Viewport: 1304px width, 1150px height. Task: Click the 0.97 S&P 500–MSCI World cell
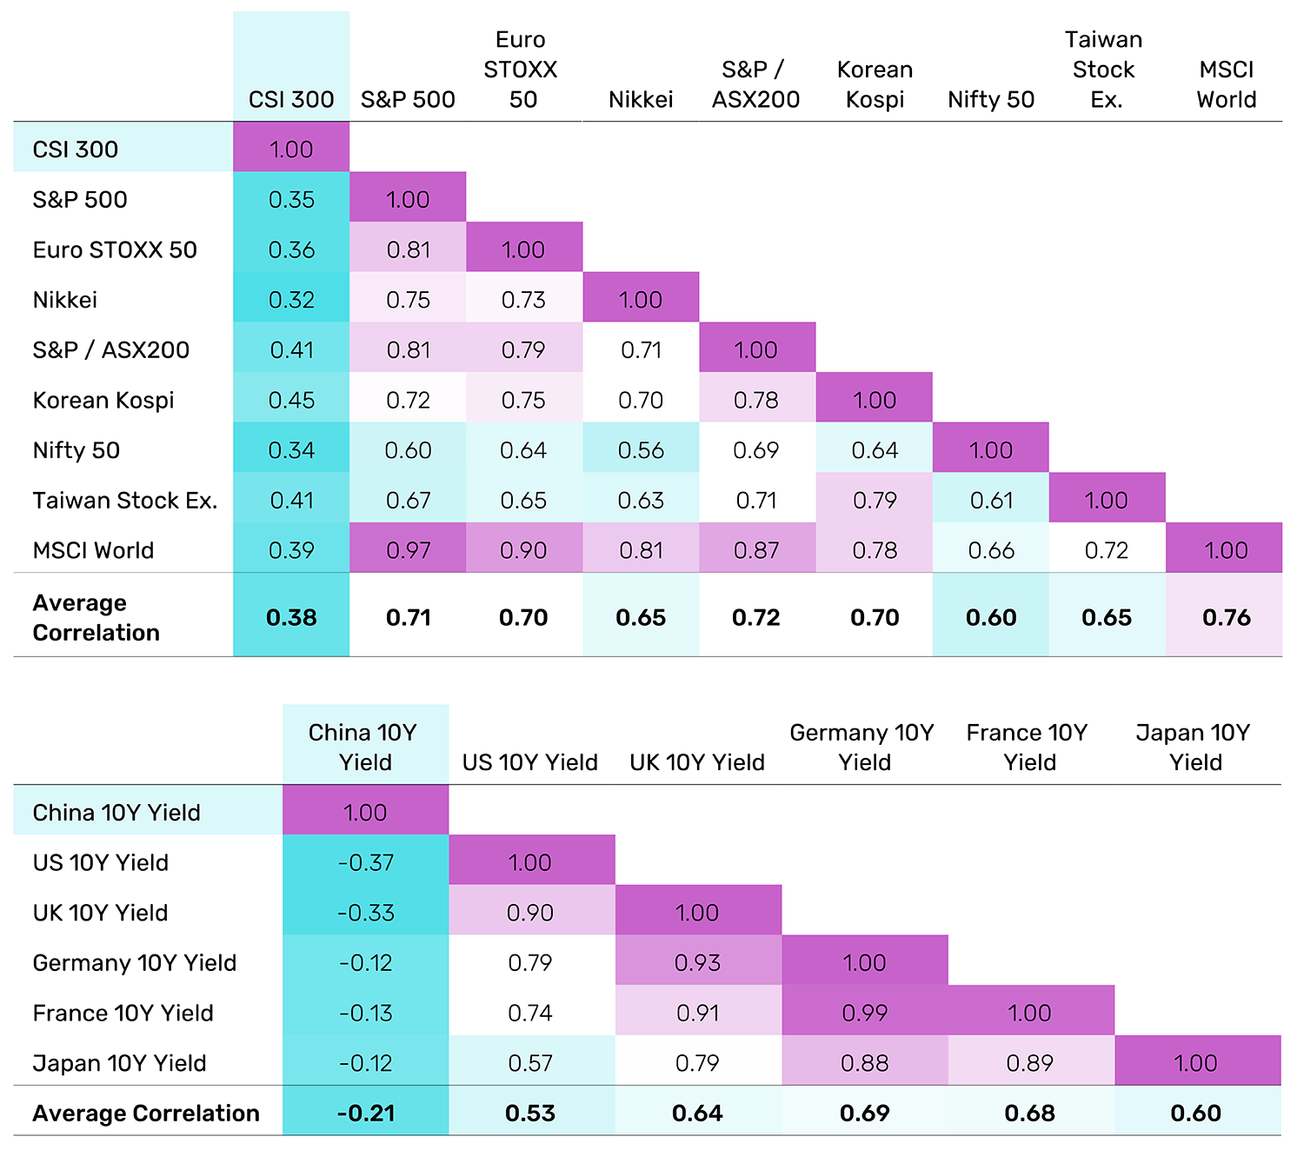tap(408, 550)
